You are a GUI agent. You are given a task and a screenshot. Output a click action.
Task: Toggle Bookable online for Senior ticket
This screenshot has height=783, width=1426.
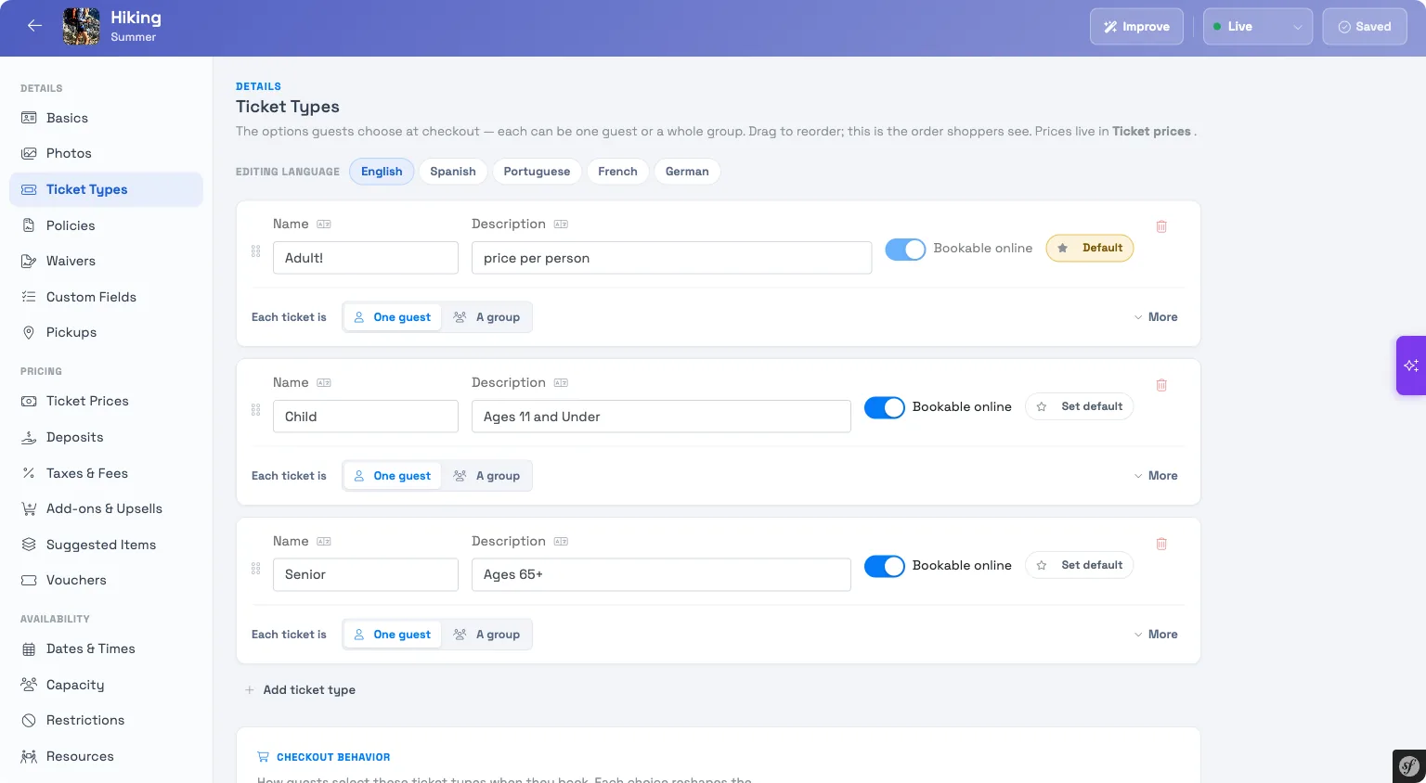[885, 566]
